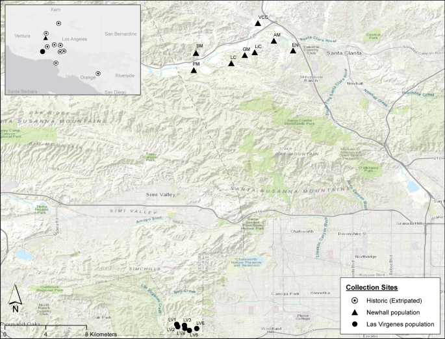Screen dimensions: 445x339
Task: Click the 'Santa Barbara' inset label
Action: coord(22,92)
